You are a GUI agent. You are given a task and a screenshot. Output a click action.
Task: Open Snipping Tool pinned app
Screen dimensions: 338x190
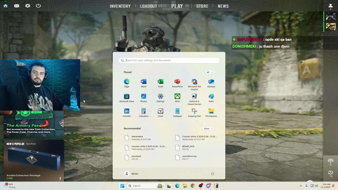click(x=194, y=113)
